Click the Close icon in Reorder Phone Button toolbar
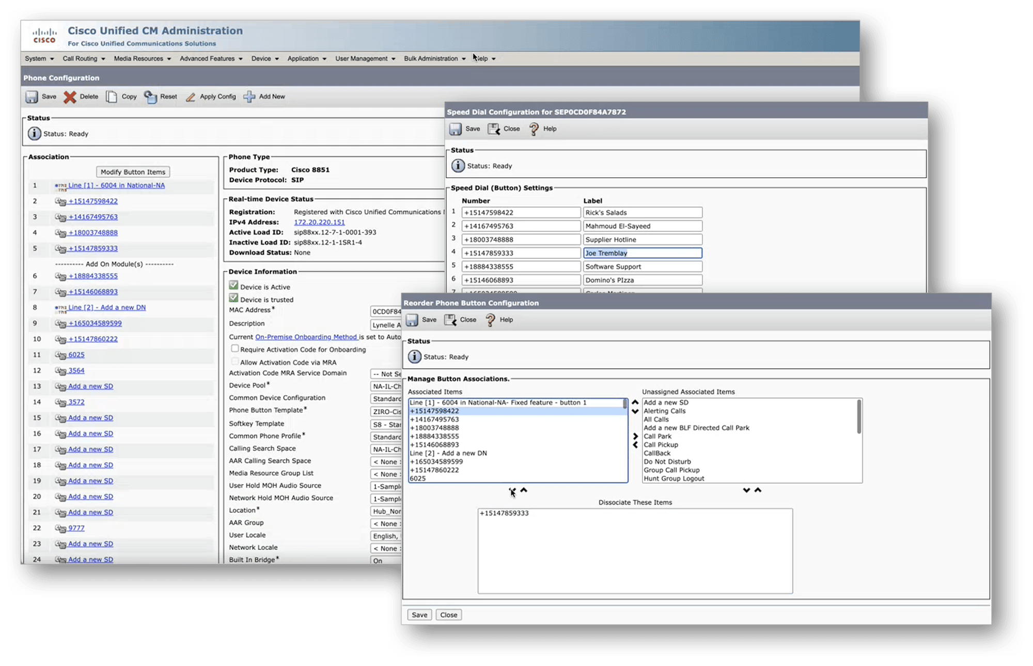The image size is (1033, 666). pyautogui.click(x=450, y=320)
